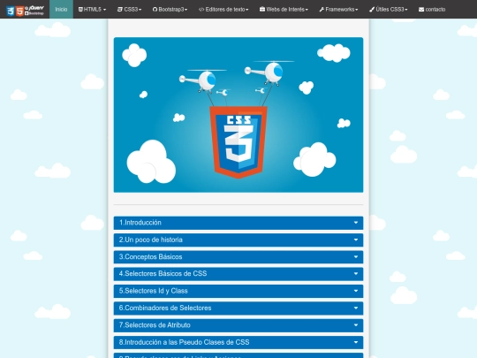The image size is (477, 358).
Task: Expand 7.Selectores de Atributo section
Action: (238, 325)
